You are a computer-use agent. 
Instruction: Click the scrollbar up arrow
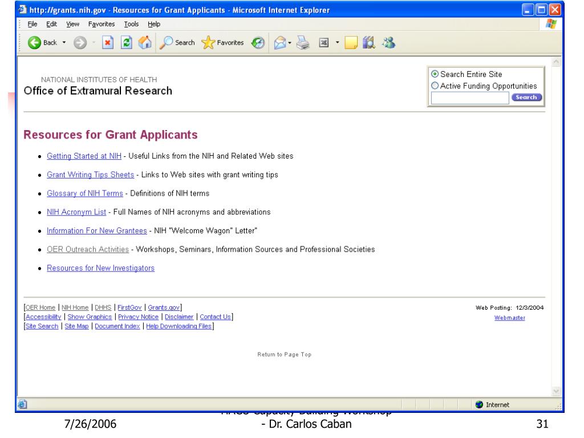(x=556, y=62)
